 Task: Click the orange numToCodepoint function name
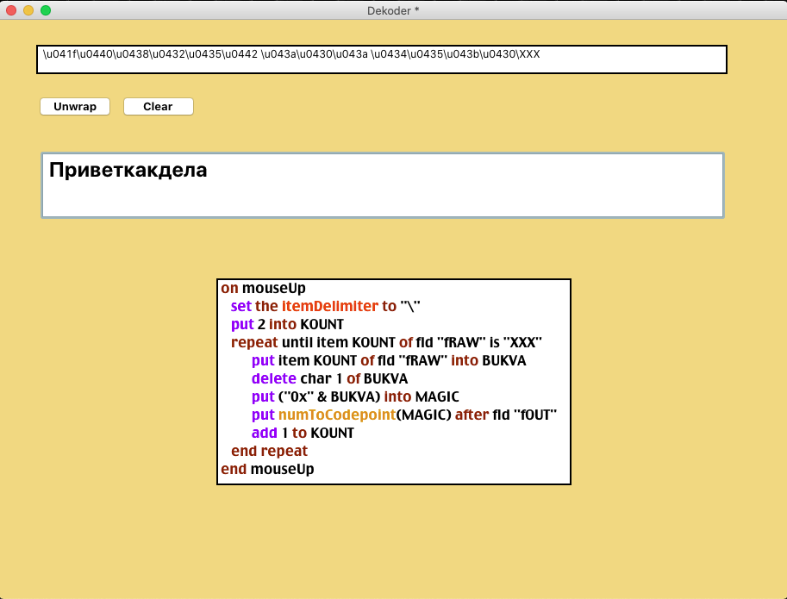[337, 415]
